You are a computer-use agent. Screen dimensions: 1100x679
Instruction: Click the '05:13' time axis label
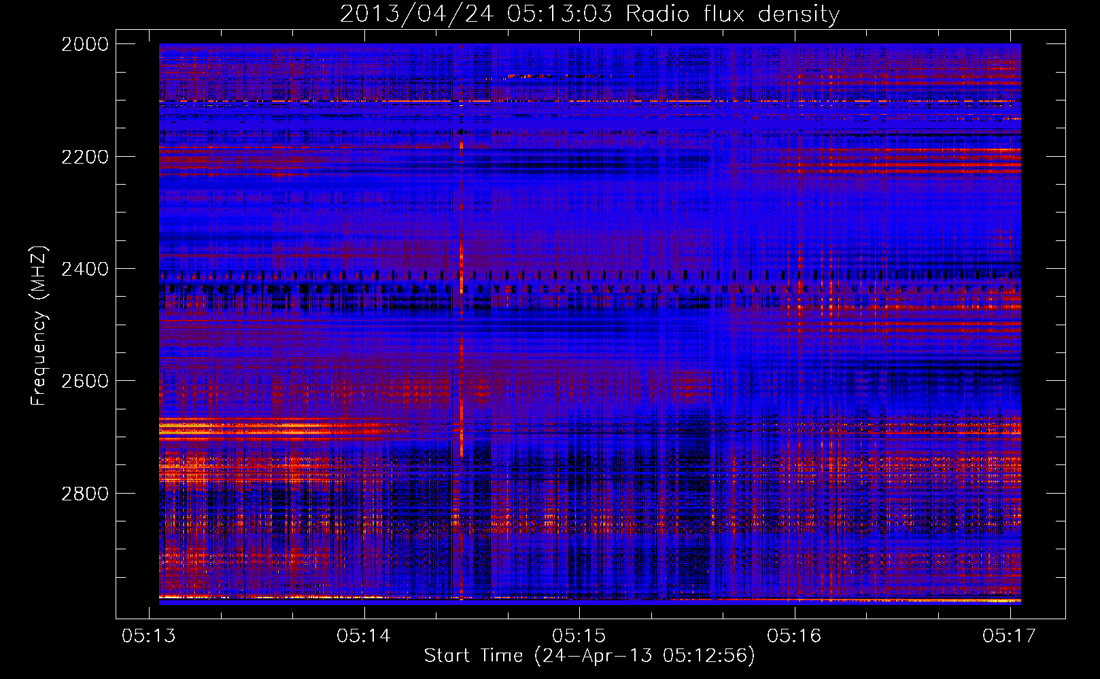pos(148,636)
